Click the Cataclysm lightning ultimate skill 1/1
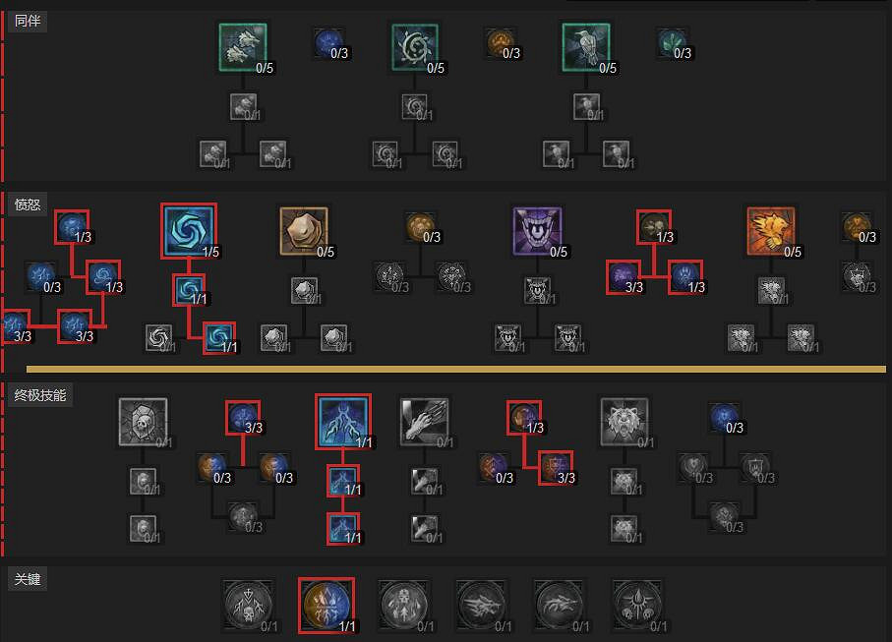The height and width of the screenshot is (642, 892). click(x=343, y=422)
